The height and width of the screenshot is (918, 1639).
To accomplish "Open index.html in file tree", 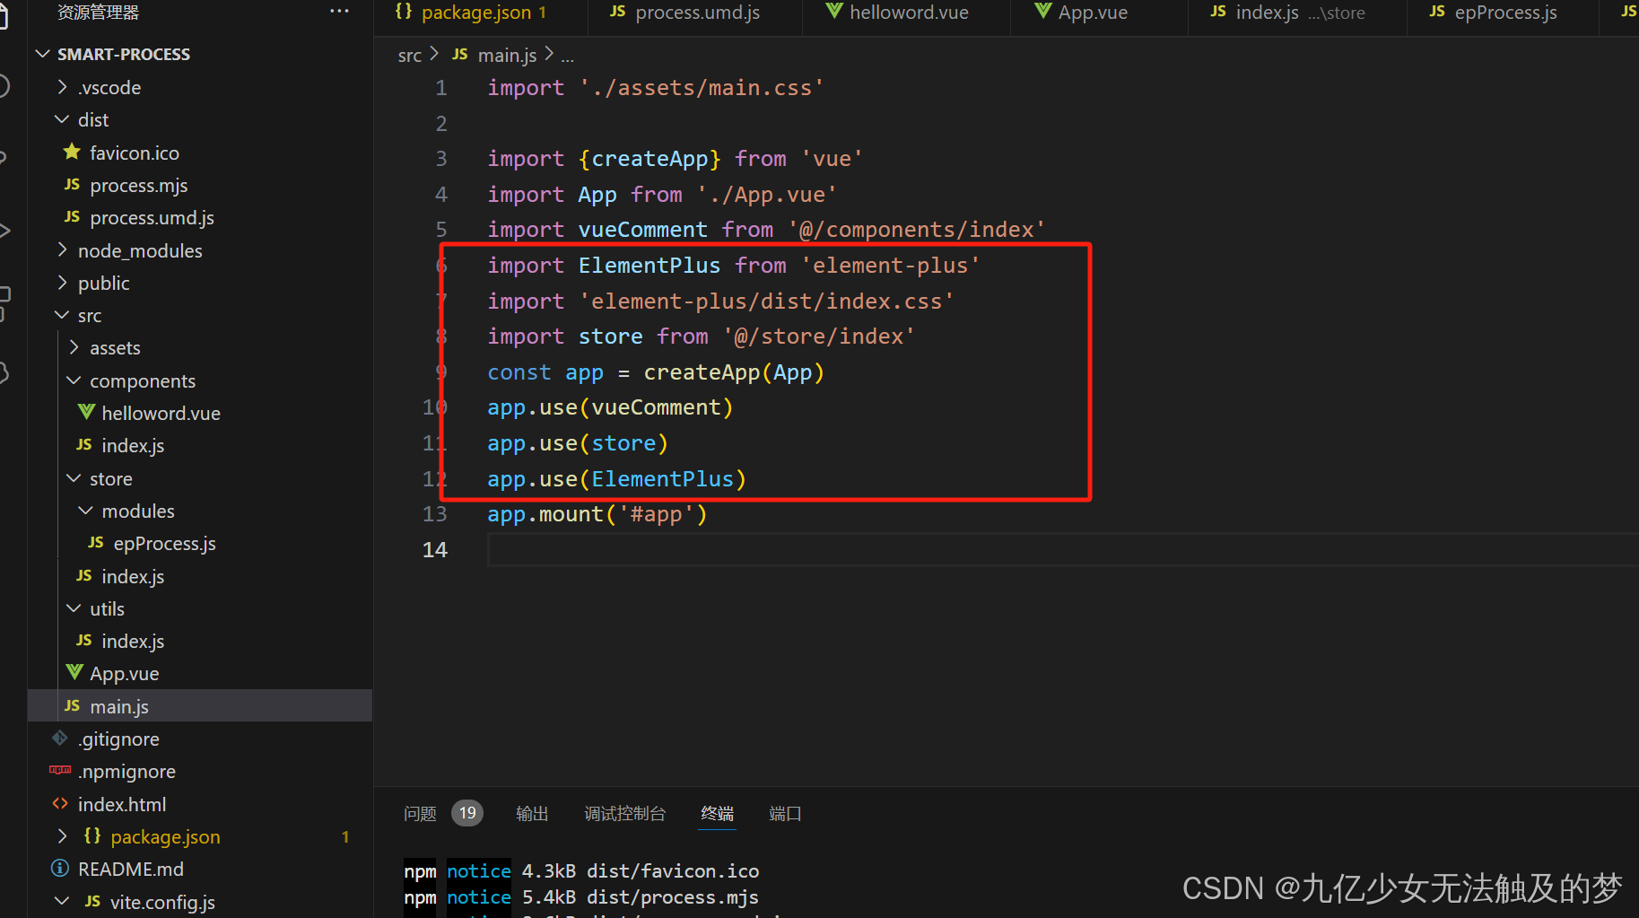I will tap(121, 804).
